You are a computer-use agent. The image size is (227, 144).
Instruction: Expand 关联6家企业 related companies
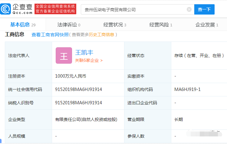(x=89, y=60)
